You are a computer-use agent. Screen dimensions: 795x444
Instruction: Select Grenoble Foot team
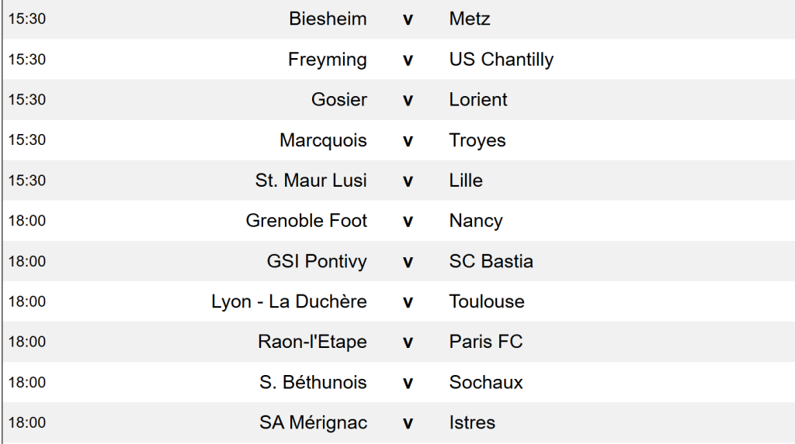tap(306, 221)
